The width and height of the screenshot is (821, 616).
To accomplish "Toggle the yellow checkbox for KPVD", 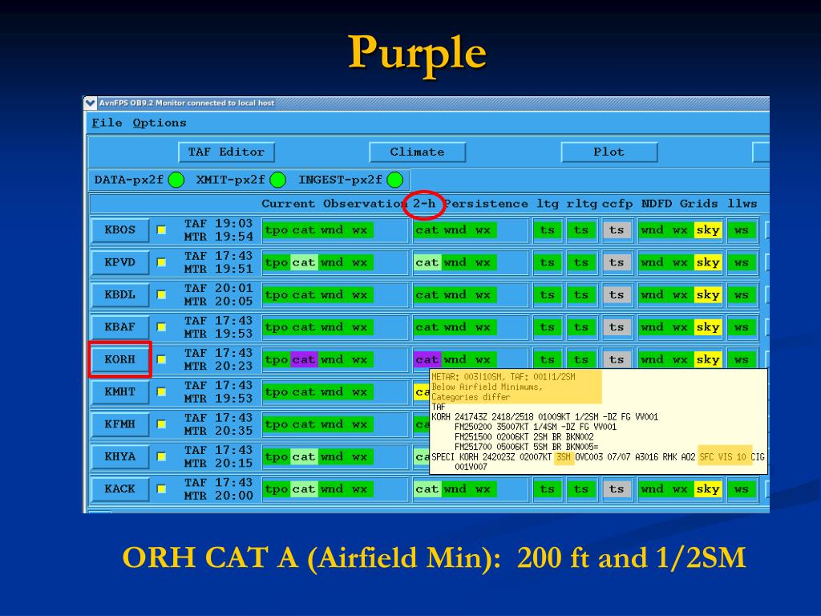I will (162, 262).
